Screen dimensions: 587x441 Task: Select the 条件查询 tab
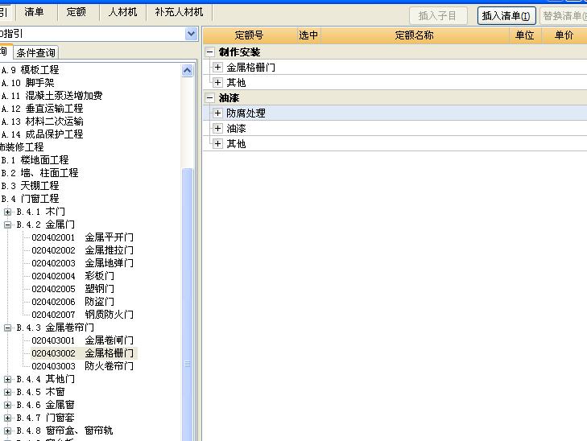(36, 53)
